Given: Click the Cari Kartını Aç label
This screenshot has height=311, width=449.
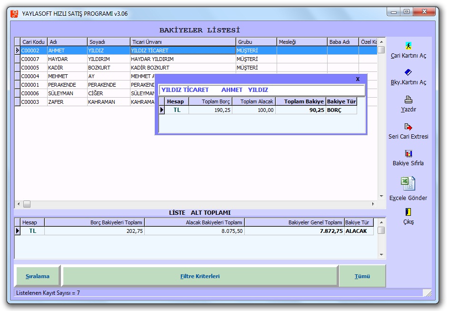Looking at the screenshot, I should pos(409,56).
